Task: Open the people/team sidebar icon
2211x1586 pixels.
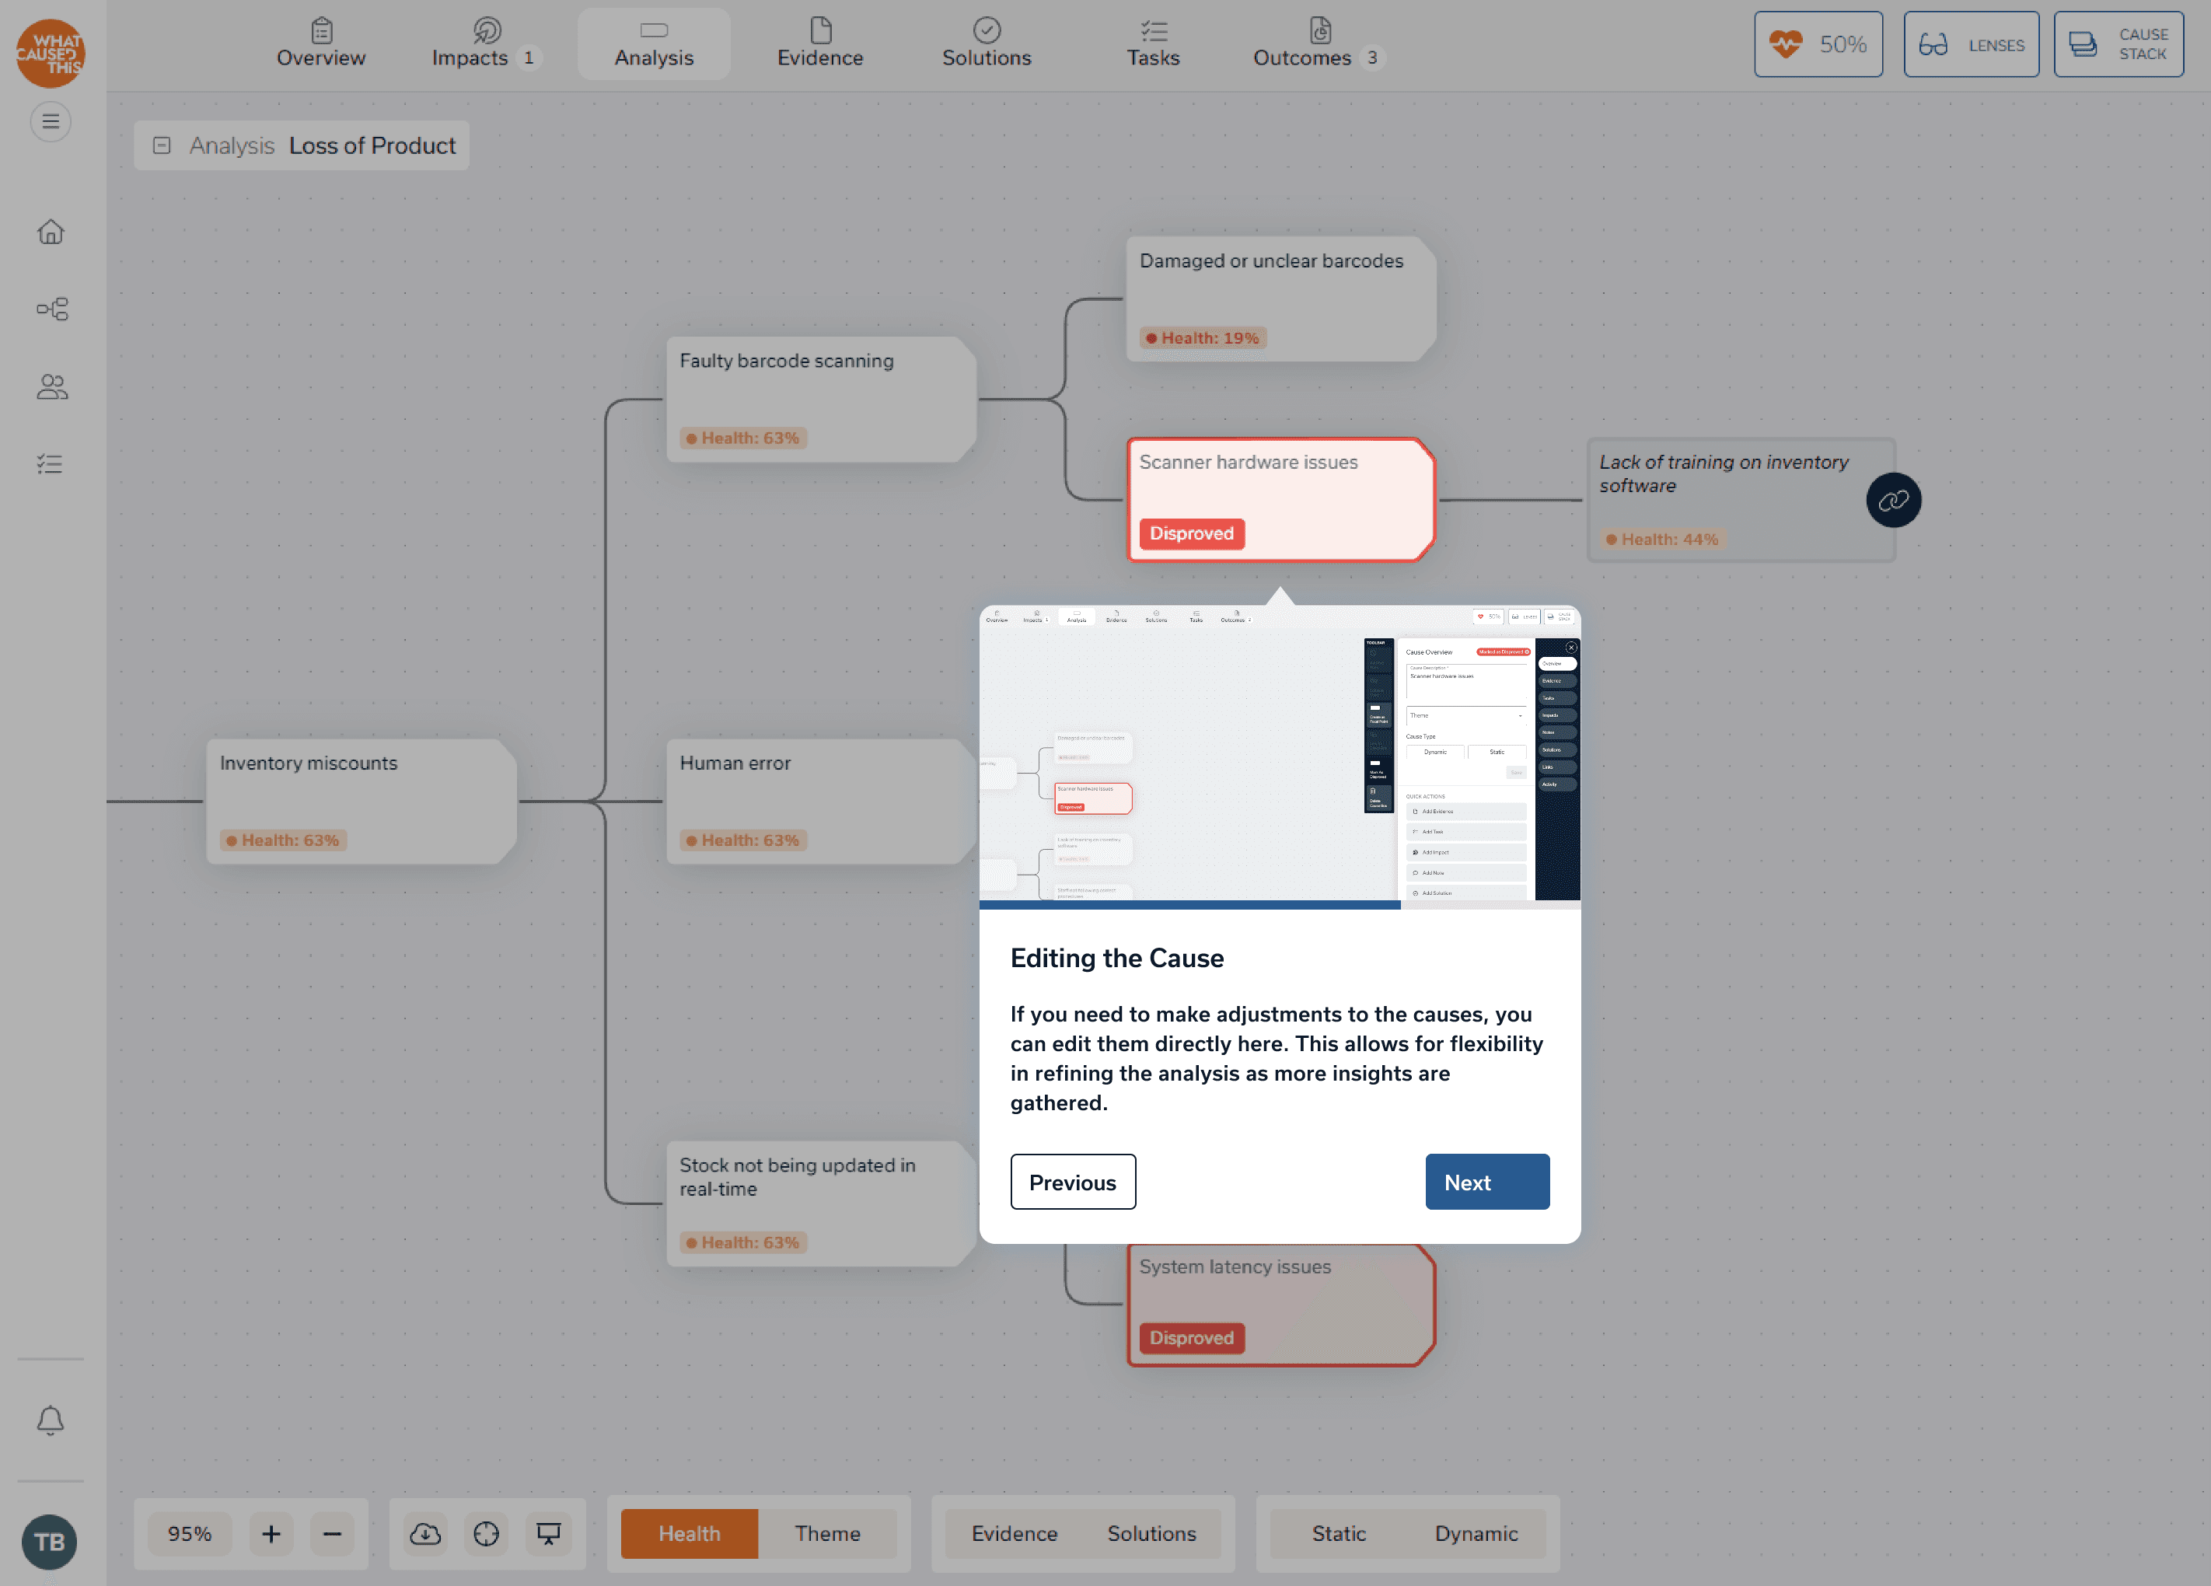Action: [51, 387]
